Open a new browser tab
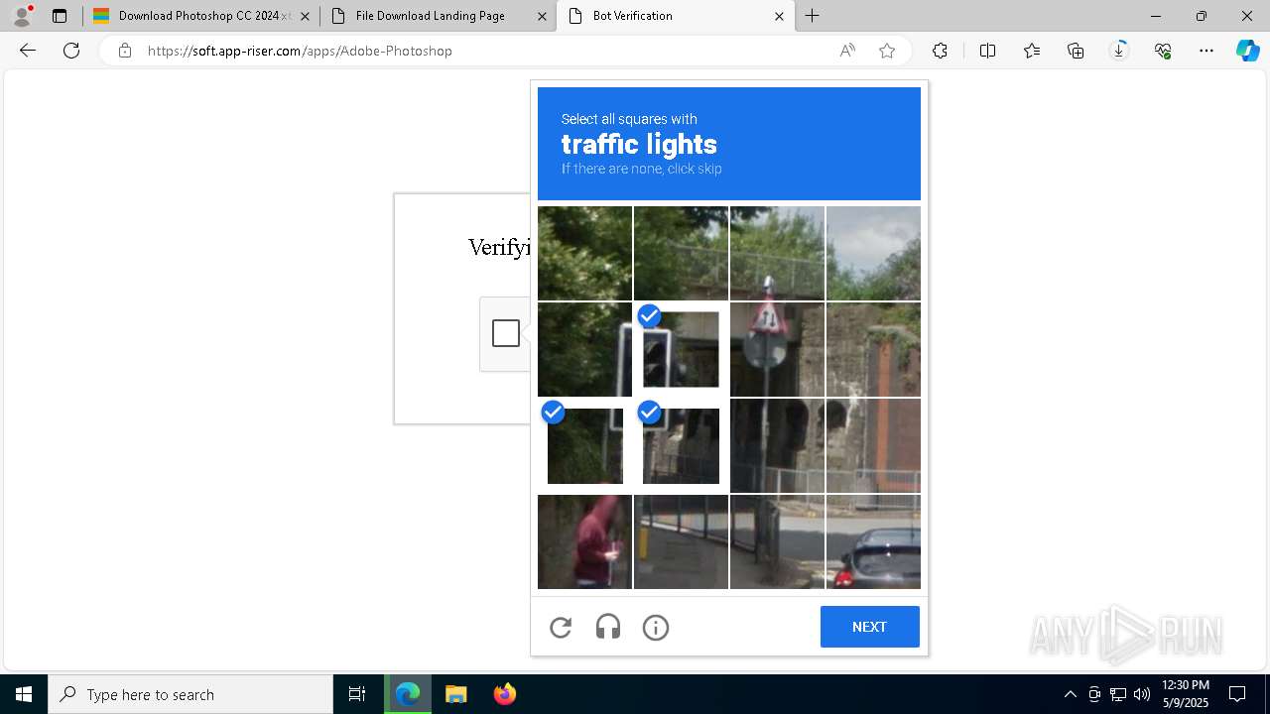The image size is (1270, 714). 813,16
